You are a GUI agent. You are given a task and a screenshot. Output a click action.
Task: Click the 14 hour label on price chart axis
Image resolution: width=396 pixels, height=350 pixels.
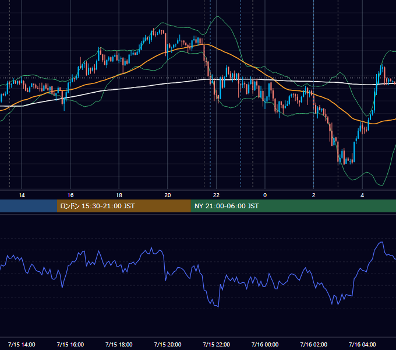tap(22, 195)
